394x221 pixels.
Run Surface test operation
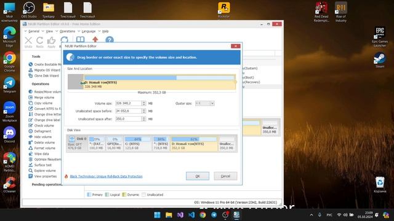click(x=40, y=165)
